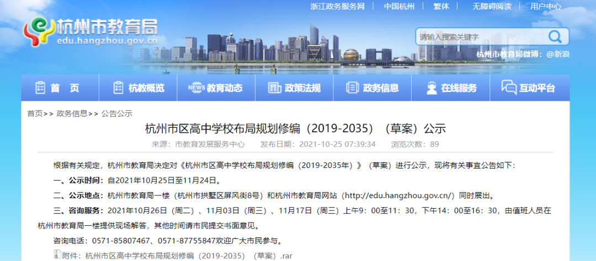Click the magnifier search icon
Viewport: 596px width, 261px height.
coord(554,37)
